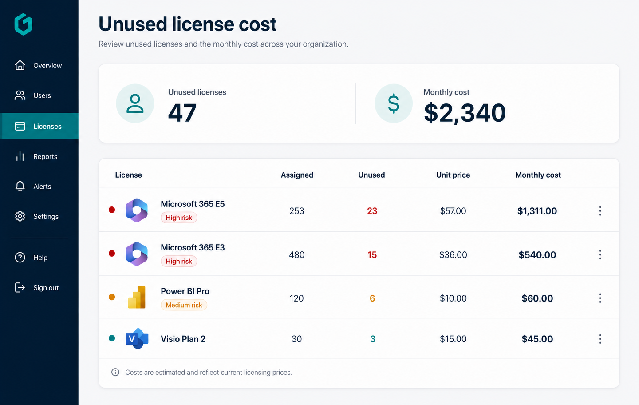Click the Help question mark icon
The width and height of the screenshot is (639, 405).
tap(20, 258)
